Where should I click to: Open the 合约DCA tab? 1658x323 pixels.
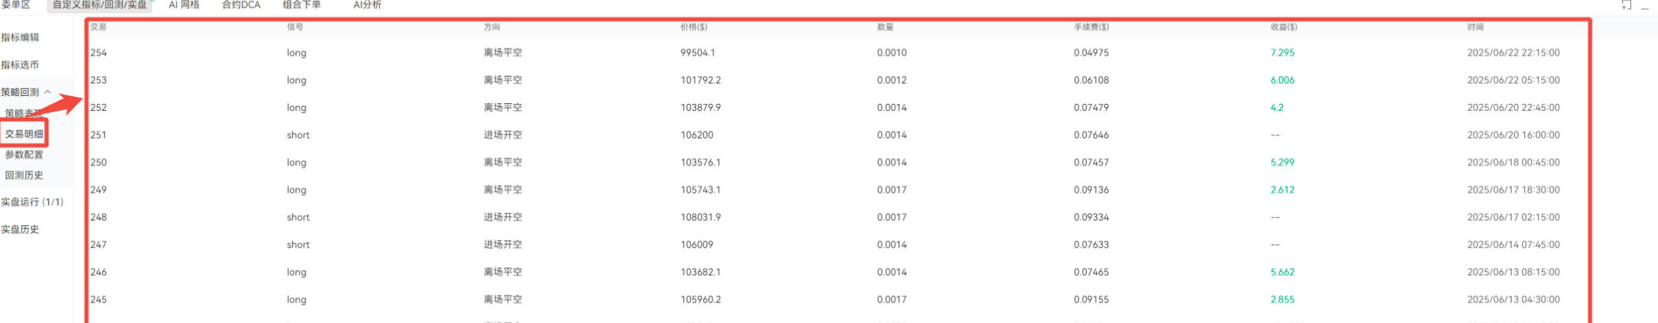click(x=241, y=5)
